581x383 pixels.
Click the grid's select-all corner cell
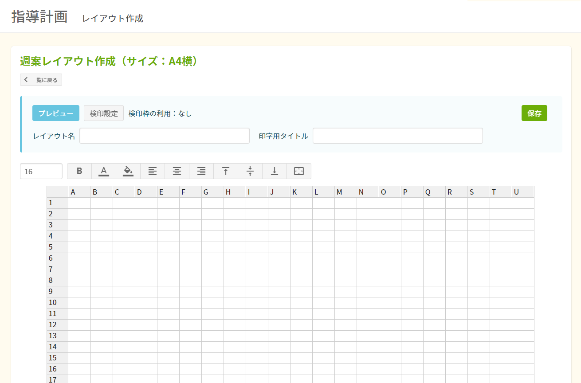[x=58, y=192]
